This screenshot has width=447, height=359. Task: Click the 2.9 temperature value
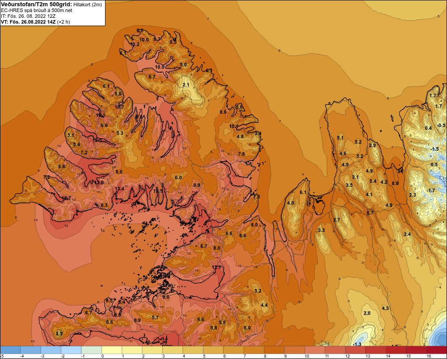pyautogui.click(x=372, y=145)
